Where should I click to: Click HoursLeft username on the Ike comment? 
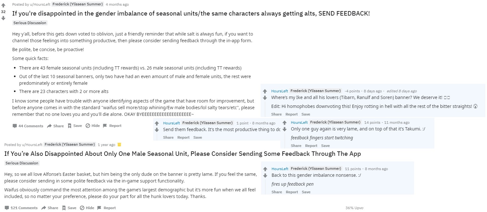point(280,91)
